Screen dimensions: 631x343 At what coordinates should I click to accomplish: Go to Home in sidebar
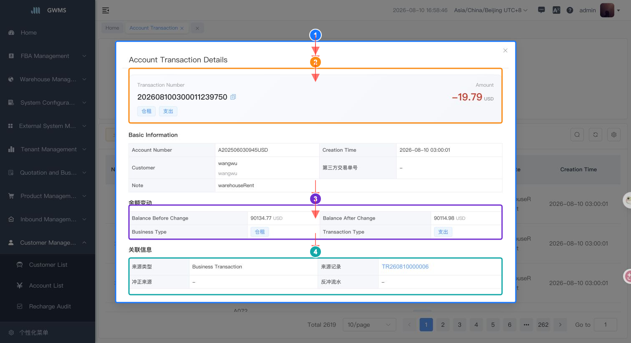click(48, 33)
